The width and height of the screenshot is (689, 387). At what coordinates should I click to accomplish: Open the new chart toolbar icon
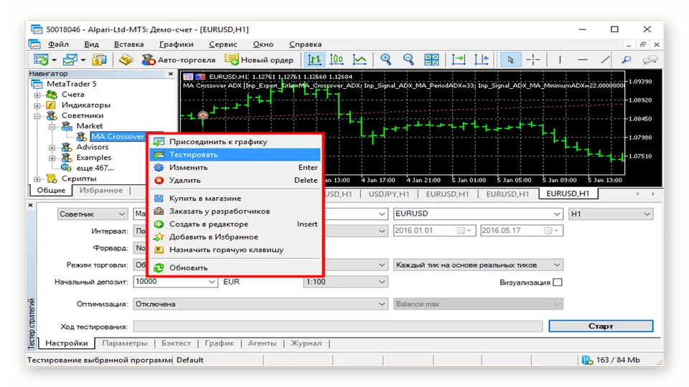[x=42, y=59]
